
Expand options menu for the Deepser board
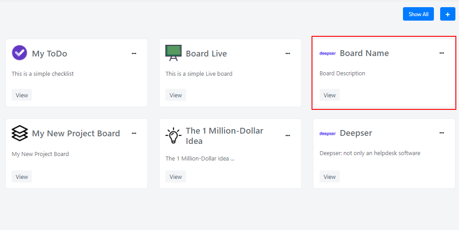pos(442,133)
